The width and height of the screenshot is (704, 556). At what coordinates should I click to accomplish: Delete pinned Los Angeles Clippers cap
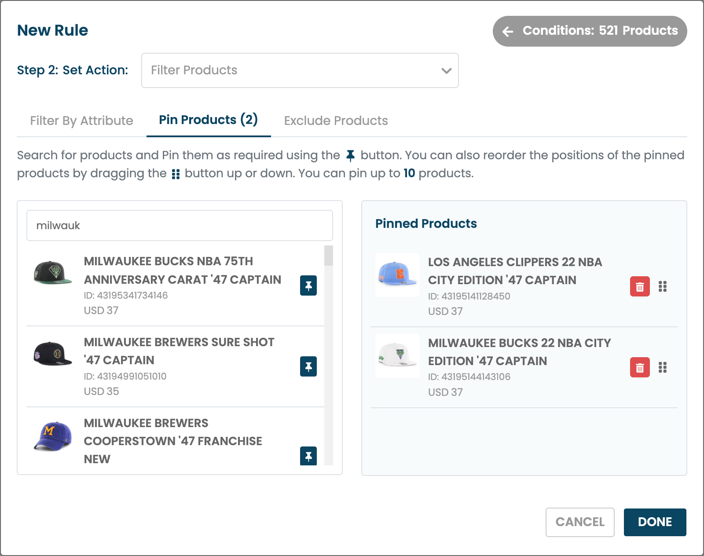click(640, 286)
